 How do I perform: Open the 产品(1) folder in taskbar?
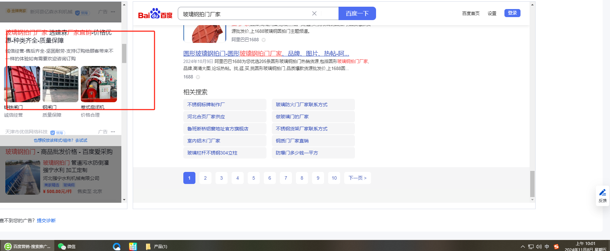(157, 247)
